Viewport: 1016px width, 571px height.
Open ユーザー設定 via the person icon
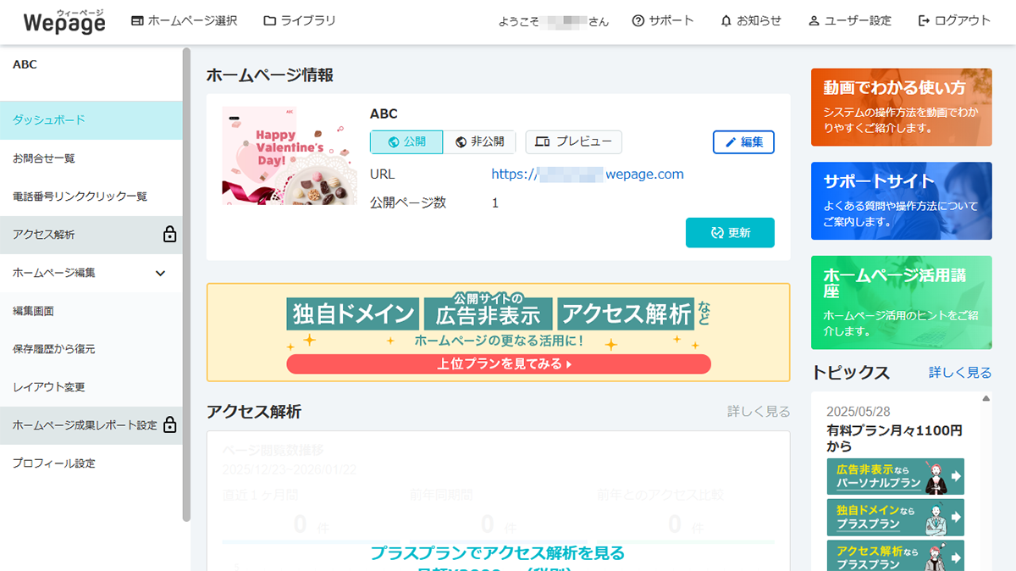pos(814,20)
